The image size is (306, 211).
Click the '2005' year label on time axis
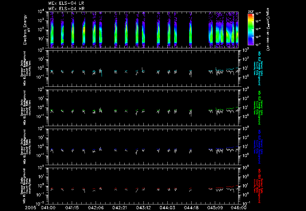coord(30,208)
